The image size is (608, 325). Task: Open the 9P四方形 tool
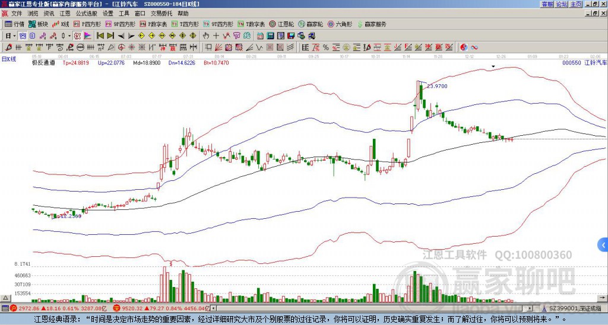pos(121,24)
